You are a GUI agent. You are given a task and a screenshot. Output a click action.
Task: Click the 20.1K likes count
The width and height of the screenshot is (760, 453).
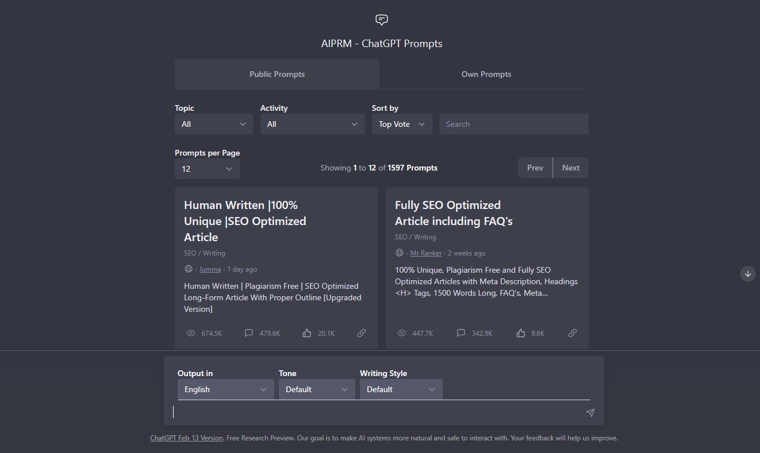pyautogui.click(x=326, y=334)
